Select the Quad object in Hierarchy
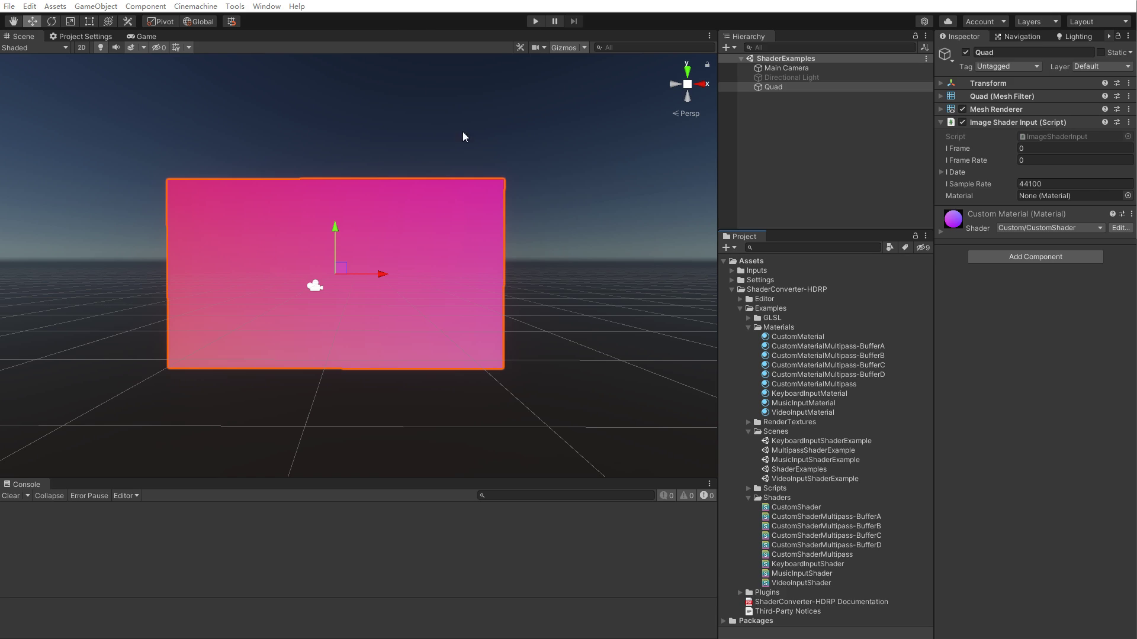Screen dimensions: 1137x639 (x=773, y=86)
